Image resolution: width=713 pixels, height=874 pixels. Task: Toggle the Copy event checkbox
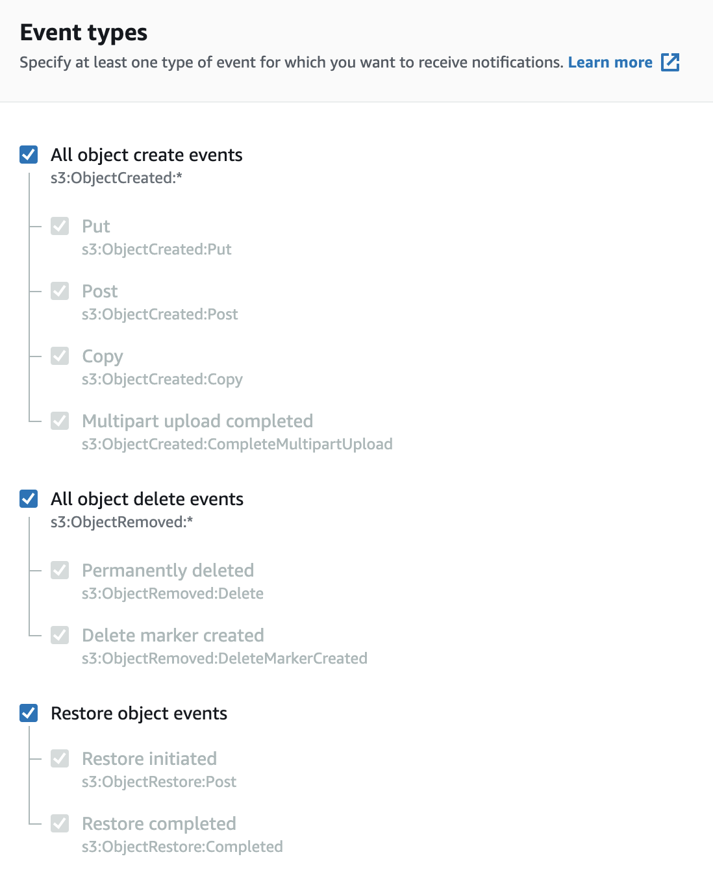pyautogui.click(x=60, y=356)
